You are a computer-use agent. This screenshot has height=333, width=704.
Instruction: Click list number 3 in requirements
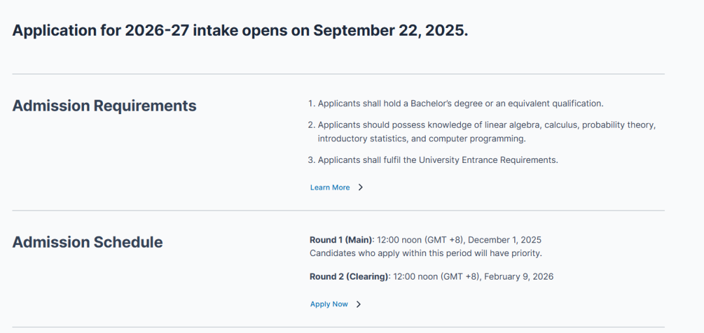311,160
